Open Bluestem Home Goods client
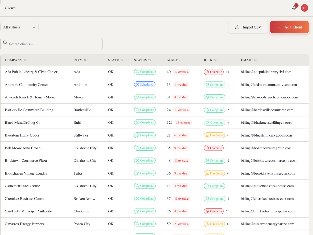This screenshot has height=235, width=313. click(22, 135)
